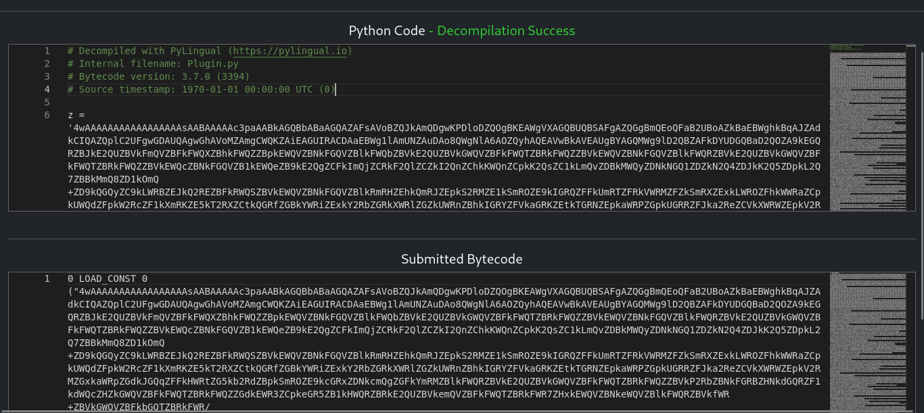Click the 'Submitted Bytecode' heading
The height and width of the screenshot is (413, 924).
tap(462, 259)
